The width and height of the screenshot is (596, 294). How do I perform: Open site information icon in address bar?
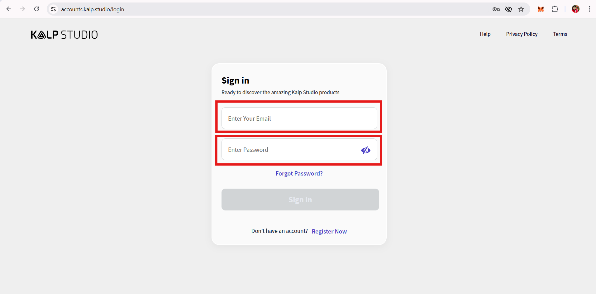click(53, 9)
